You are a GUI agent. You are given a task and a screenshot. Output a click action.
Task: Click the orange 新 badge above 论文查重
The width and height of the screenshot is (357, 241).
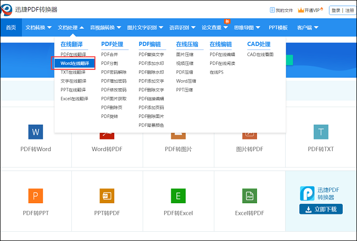[x=227, y=21]
